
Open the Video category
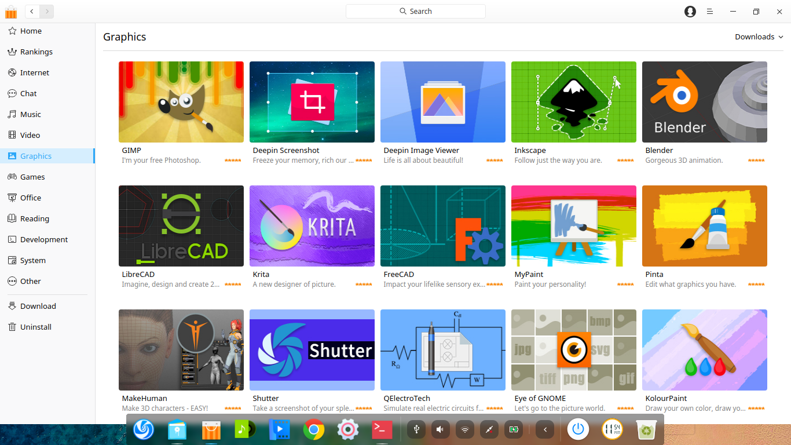pyautogui.click(x=47, y=135)
